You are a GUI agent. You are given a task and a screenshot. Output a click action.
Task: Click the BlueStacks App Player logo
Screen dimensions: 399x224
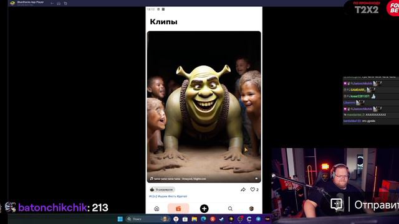[12, 3]
